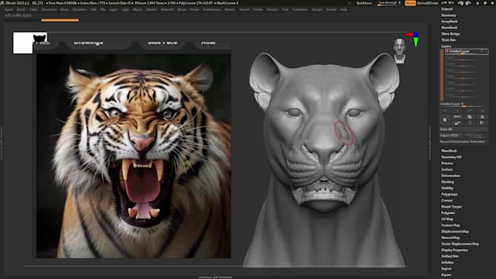Click the orange layers list scrollbar
Viewport: 496px width, 279px height.
click(442, 75)
